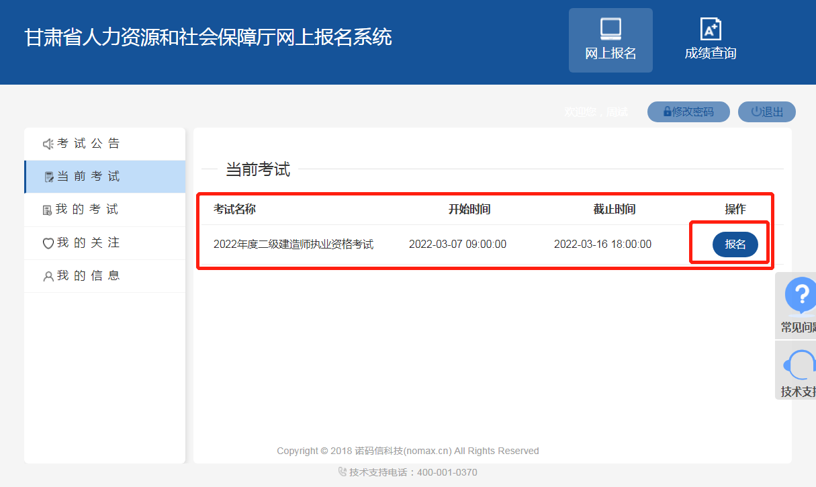Image resolution: width=816 pixels, height=487 pixels.
Task: Click the 甘肃省人力资源 site title
Action: tap(208, 38)
